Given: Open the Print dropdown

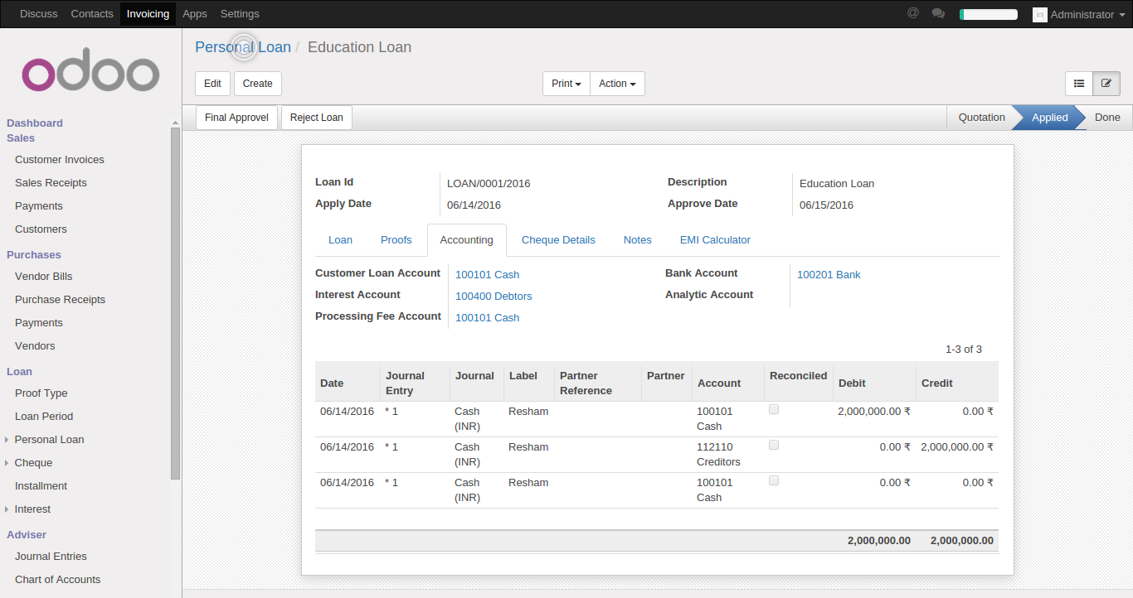Looking at the screenshot, I should (x=566, y=84).
